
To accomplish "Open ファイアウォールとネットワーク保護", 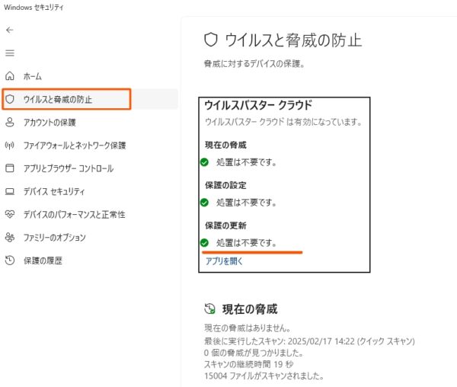I will pyautogui.click(x=75, y=146).
